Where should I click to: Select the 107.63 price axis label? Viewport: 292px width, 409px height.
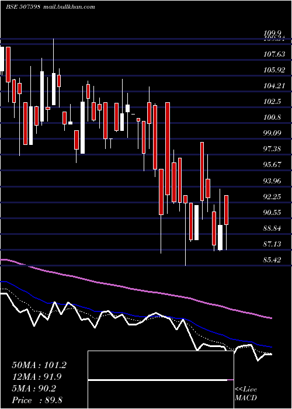click(x=274, y=54)
